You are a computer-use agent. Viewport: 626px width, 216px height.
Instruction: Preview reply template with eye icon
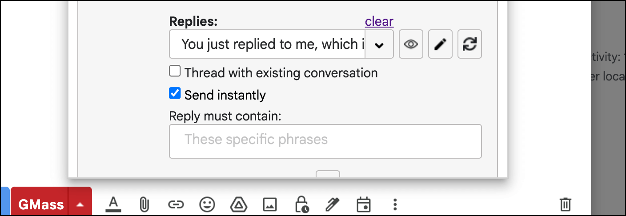(x=411, y=44)
